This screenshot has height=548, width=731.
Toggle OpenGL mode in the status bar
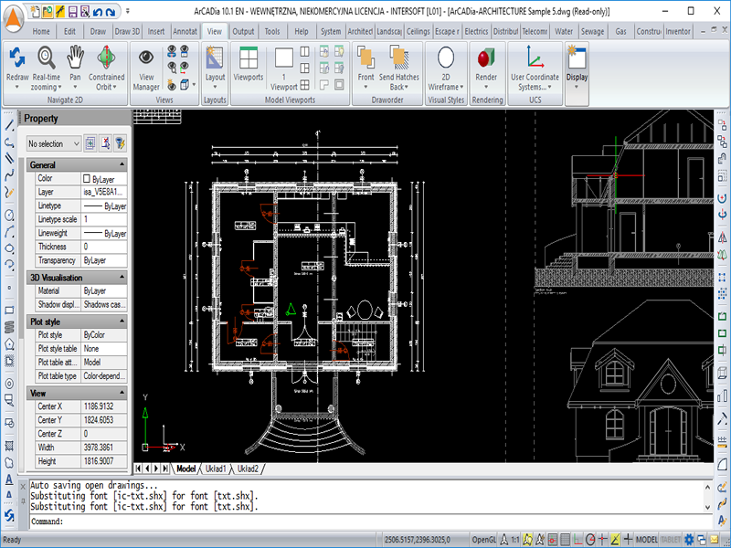[483, 540]
